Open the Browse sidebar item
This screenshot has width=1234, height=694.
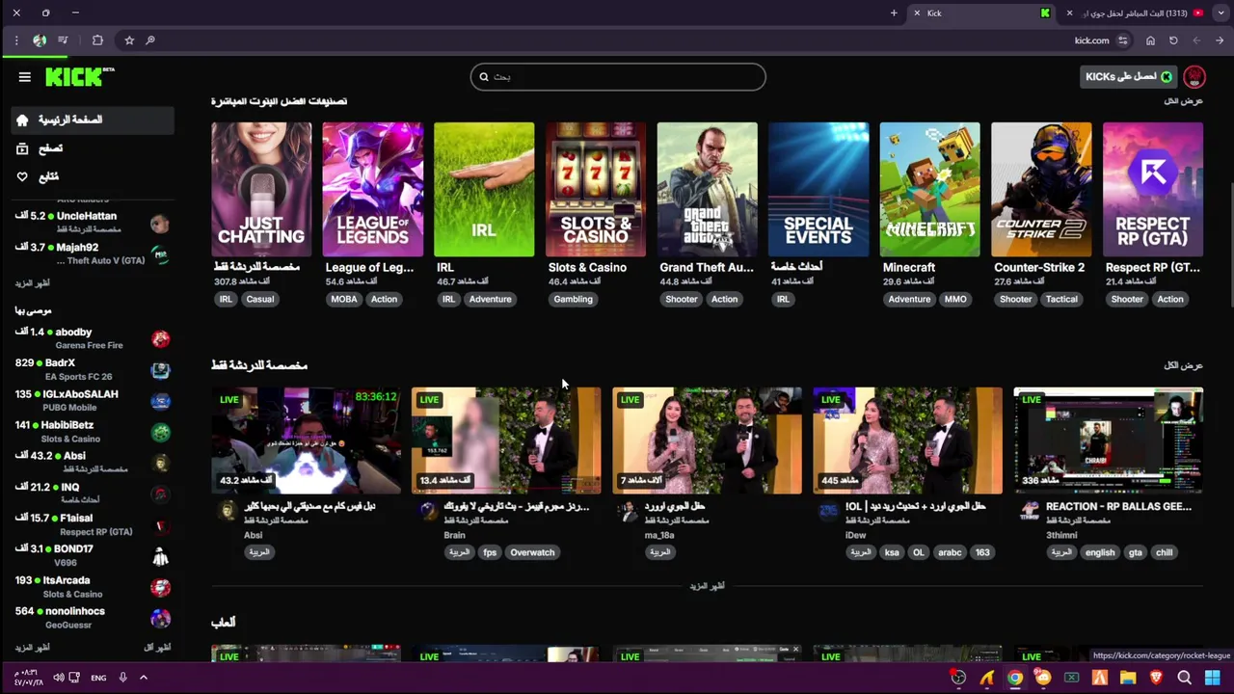[x=94, y=148]
